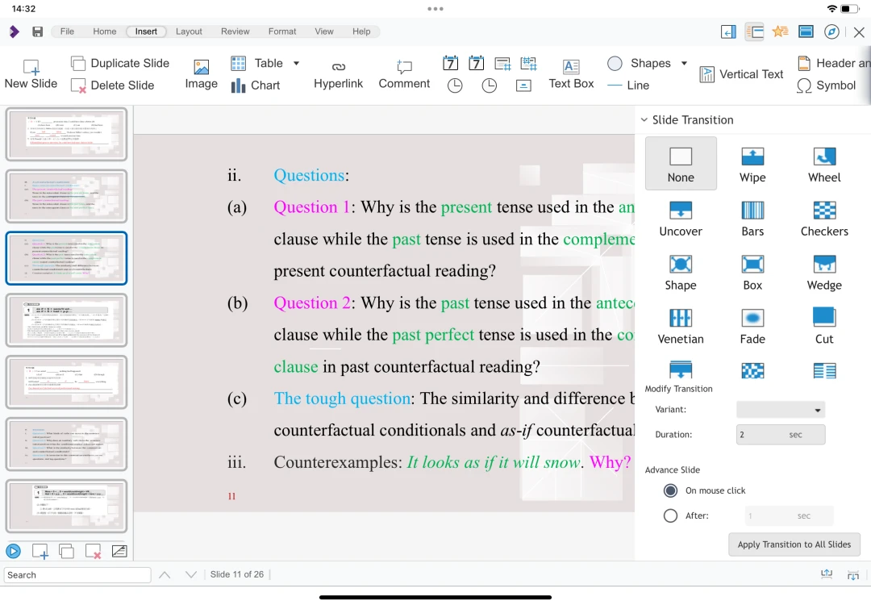Choose the Checkers transition icon
This screenshot has width=871, height=605.
pyautogui.click(x=823, y=218)
